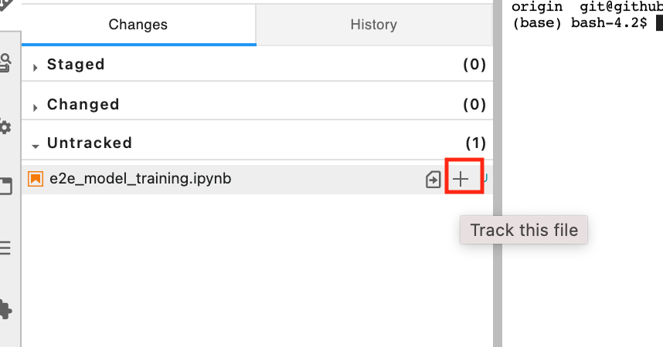663x347 pixels.
Task: Click the plus icon to track the file
Action: (x=461, y=179)
